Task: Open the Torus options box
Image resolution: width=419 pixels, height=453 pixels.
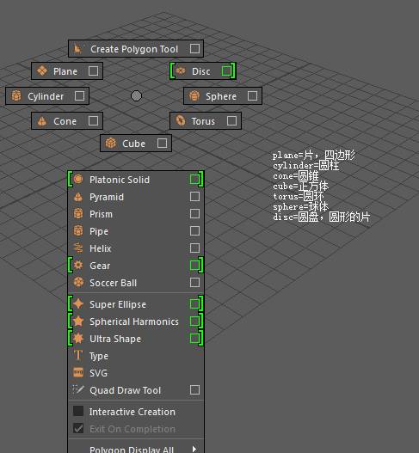Action: point(231,120)
